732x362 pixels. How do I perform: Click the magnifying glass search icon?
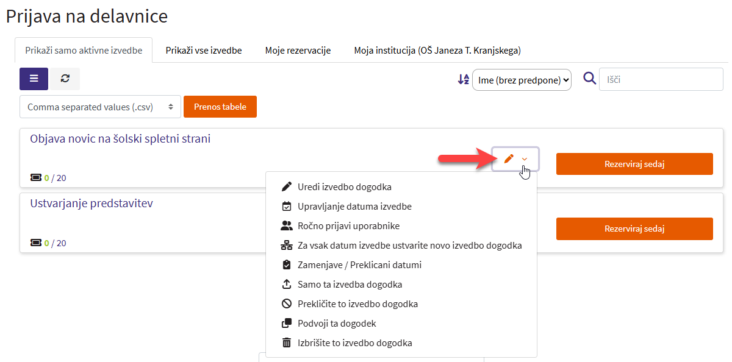coord(589,79)
